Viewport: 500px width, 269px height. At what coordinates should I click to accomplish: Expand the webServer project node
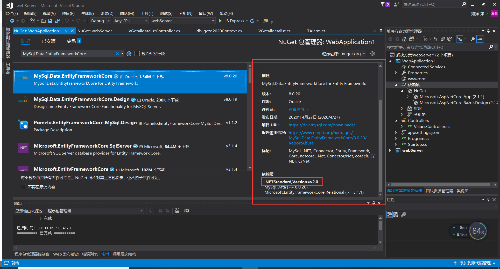pyautogui.click(x=390, y=150)
